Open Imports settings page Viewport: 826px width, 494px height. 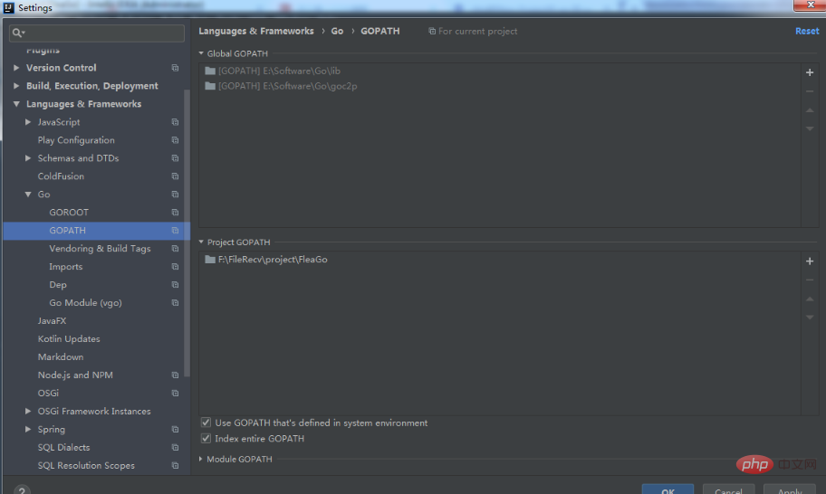(66, 267)
